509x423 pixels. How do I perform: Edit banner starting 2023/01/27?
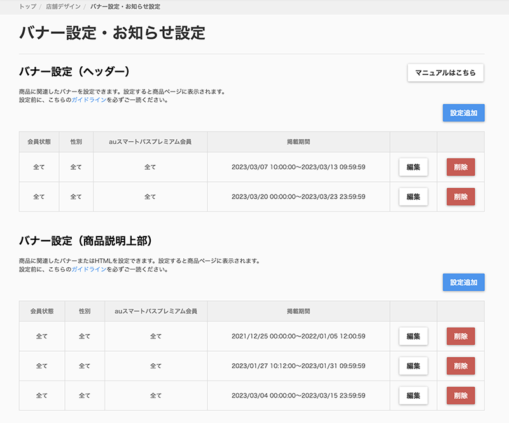click(413, 366)
